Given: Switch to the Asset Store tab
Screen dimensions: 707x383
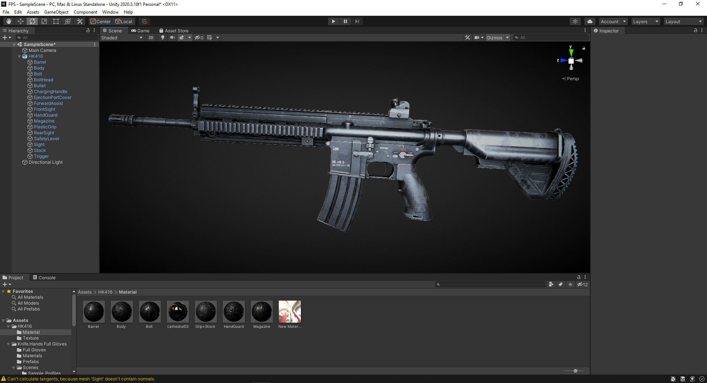Looking at the screenshot, I should (174, 31).
